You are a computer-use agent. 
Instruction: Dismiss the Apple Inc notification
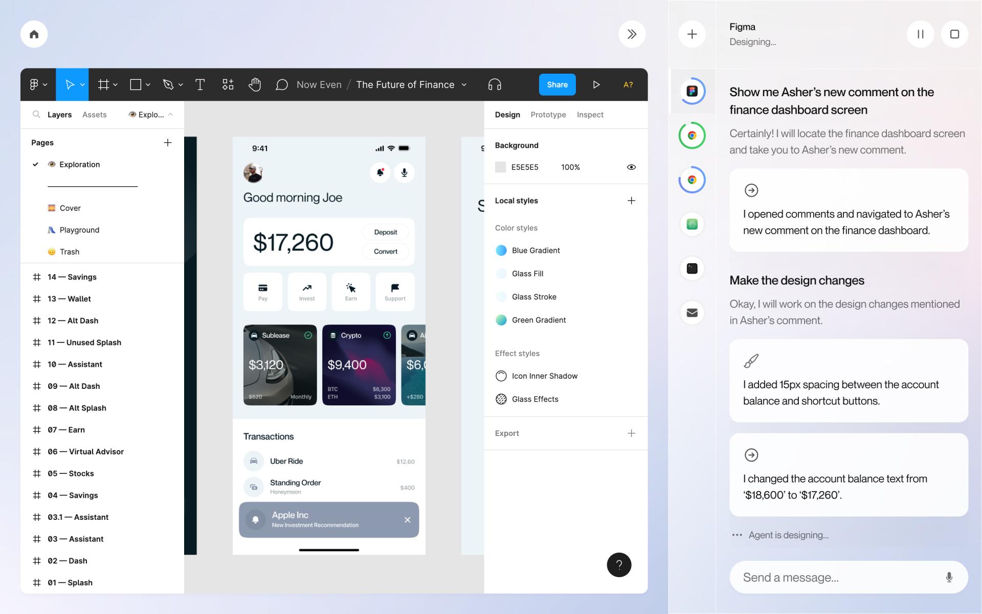[x=408, y=520]
